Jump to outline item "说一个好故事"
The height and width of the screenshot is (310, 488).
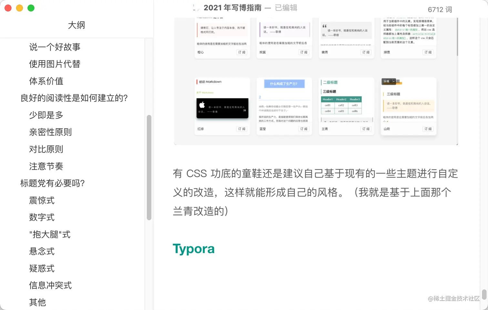coord(55,47)
